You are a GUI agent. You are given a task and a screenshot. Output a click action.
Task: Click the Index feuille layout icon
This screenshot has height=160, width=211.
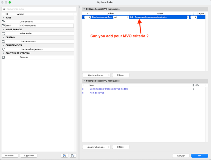4,34
